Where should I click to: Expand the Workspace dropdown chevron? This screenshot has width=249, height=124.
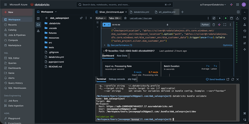pyautogui.click(x=56, y=12)
